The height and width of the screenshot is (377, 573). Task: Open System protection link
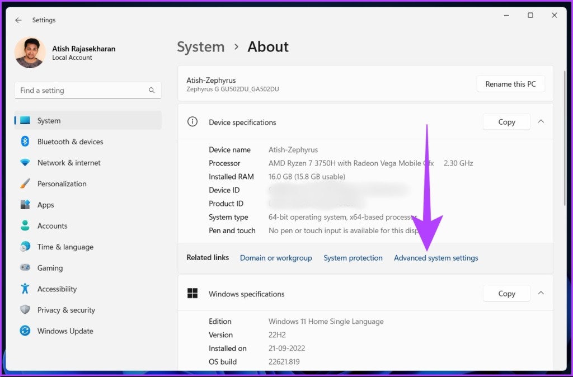(x=353, y=258)
